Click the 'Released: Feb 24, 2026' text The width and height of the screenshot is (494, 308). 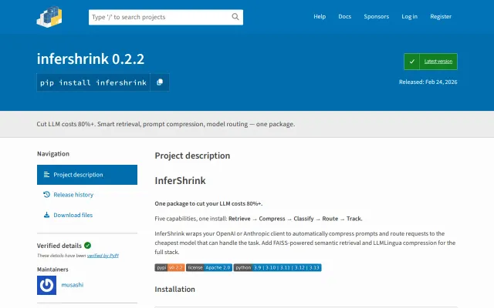point(428,82)
